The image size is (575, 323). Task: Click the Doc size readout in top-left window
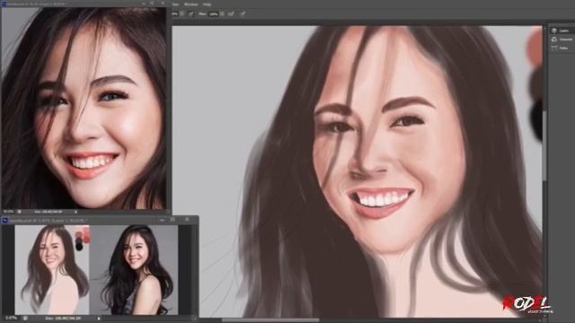(x=49, y=212)
